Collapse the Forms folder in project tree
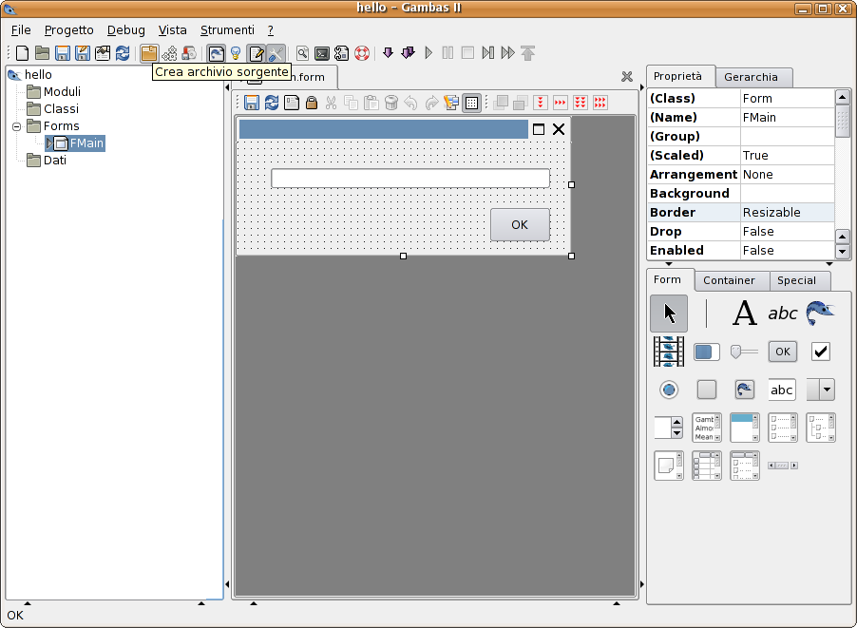Image resolution: width=857 pixels, height=628 pixels. [x=16, y=126]
